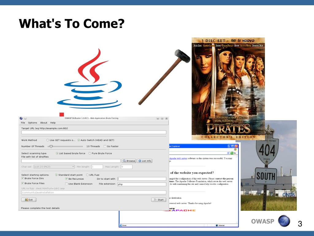Viewport: 314px width, 236px height.
Task: Click the Target URL input field
Action: [x=94, y=132]
